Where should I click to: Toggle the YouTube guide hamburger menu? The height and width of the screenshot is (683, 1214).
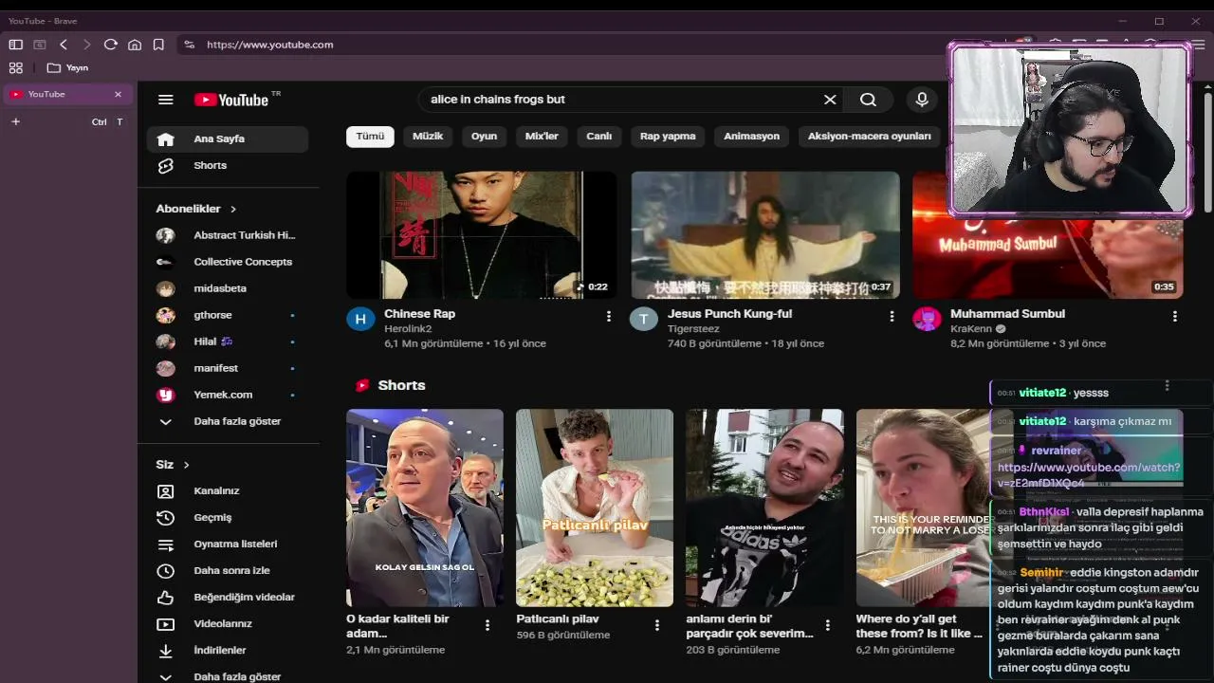click(166, 100)
